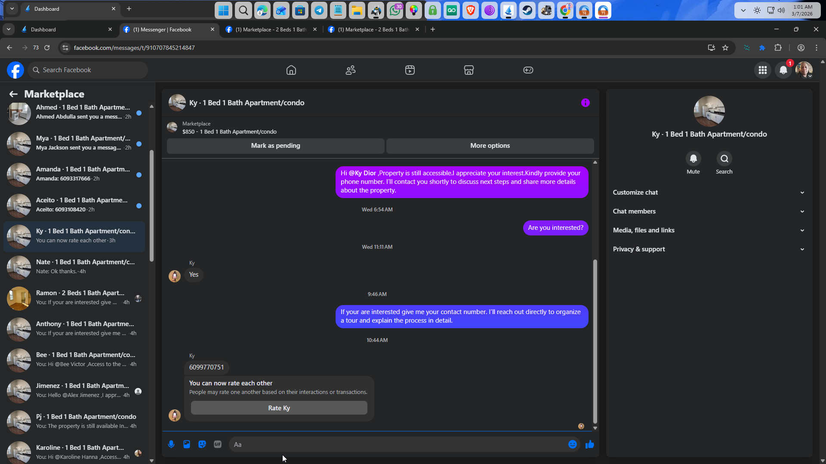826x464 pixels.
Task: Click the Rate Ky button
Action: tap(279, 408)
